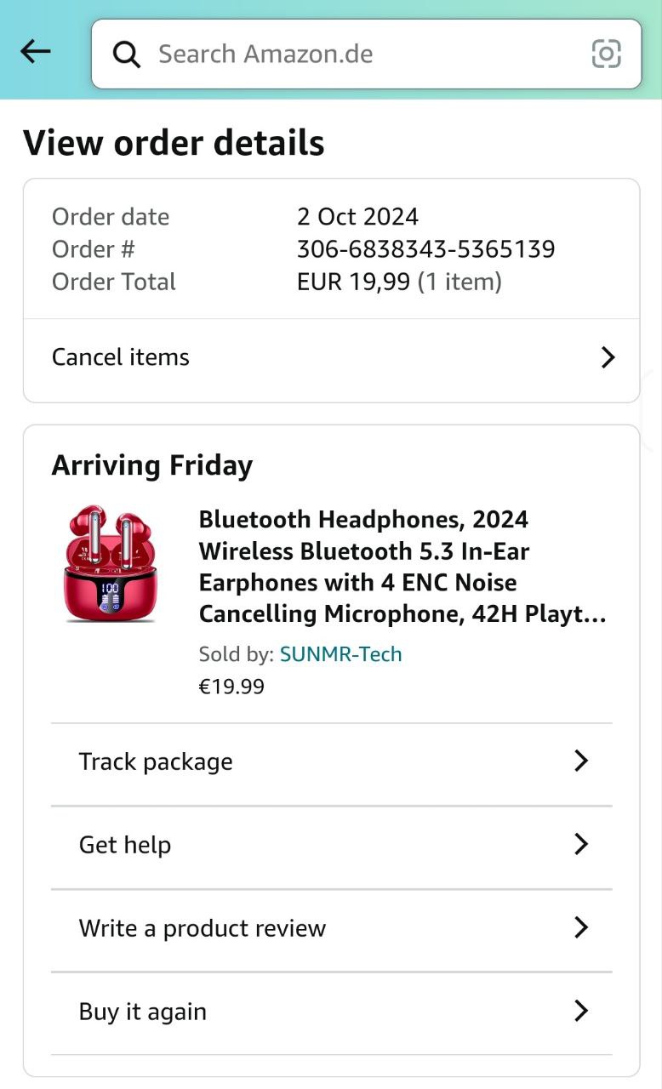This screenshot has width=662, height=1089.
Task: Tap the back arrow icon
Action: (x=36, y=53)
